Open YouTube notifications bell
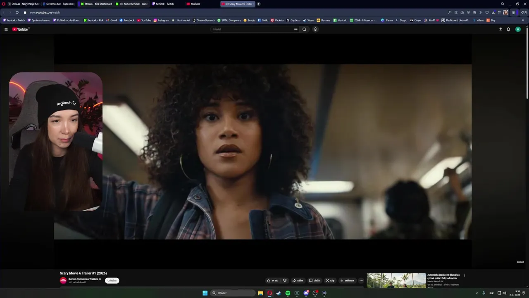This screenshot has width=529, height=298. [x=508, y=29]
